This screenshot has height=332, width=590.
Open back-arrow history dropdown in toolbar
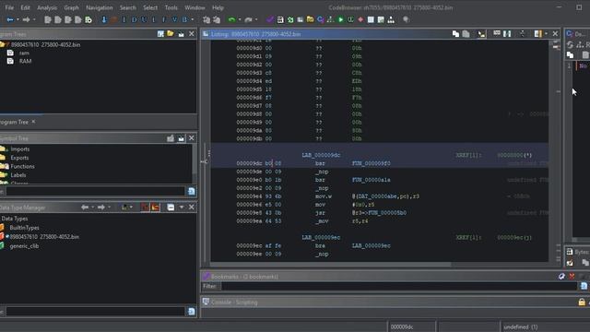pyautogui.click(x=18, y=19)
